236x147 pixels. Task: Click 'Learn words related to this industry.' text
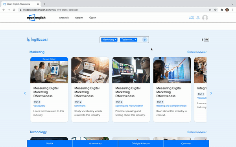tap(49, 113)
